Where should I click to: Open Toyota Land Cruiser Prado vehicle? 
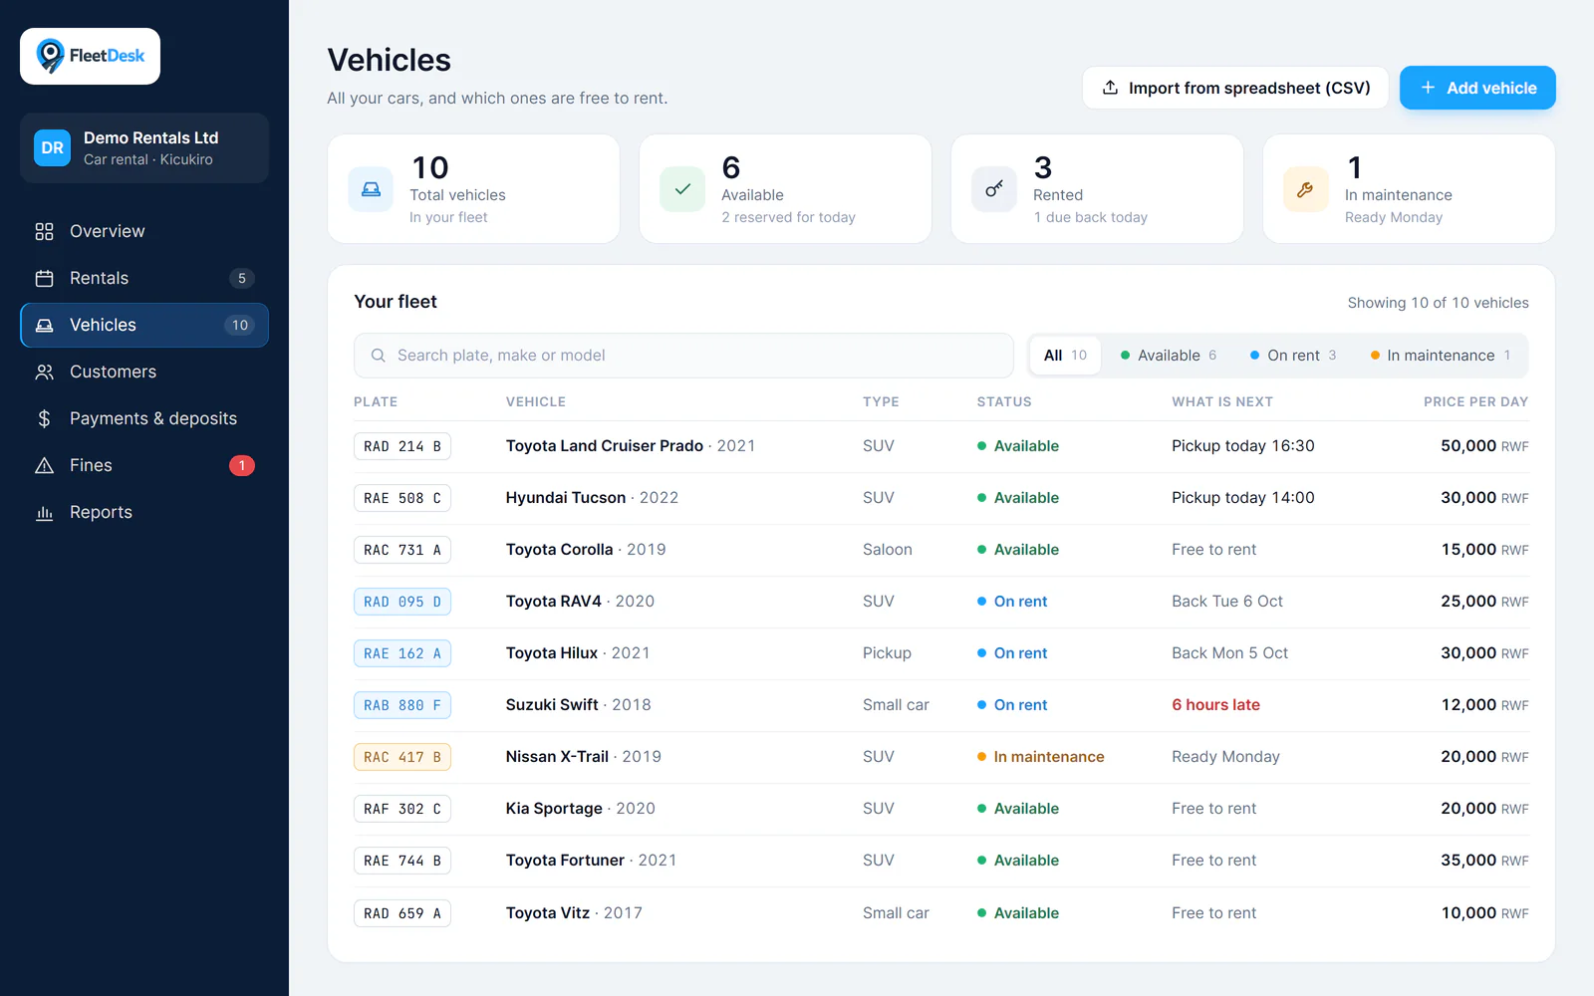(x=605, y=446)
